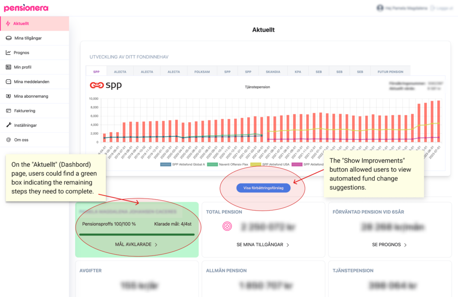
Task: Click the AVGIFTER card heading
Action: click(90, 271)
